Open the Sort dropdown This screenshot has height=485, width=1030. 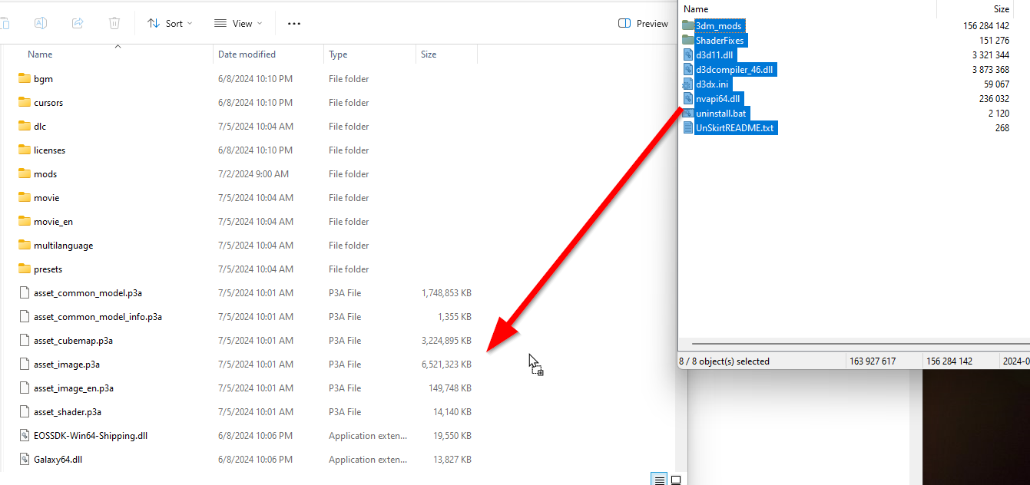(170, 24)
